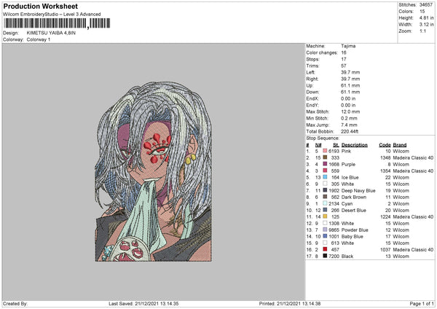Click the Trims value 57
This screenshot has height=309, width=437.
click(344, 66)
